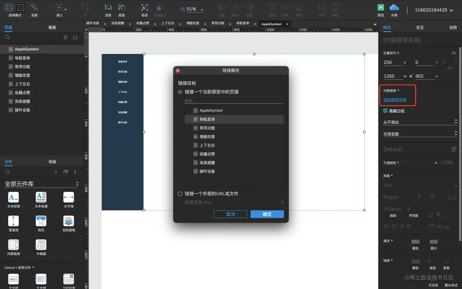462x289 pixels.
Task: Click the width field showing 1350
Action: tap(393, 76)
